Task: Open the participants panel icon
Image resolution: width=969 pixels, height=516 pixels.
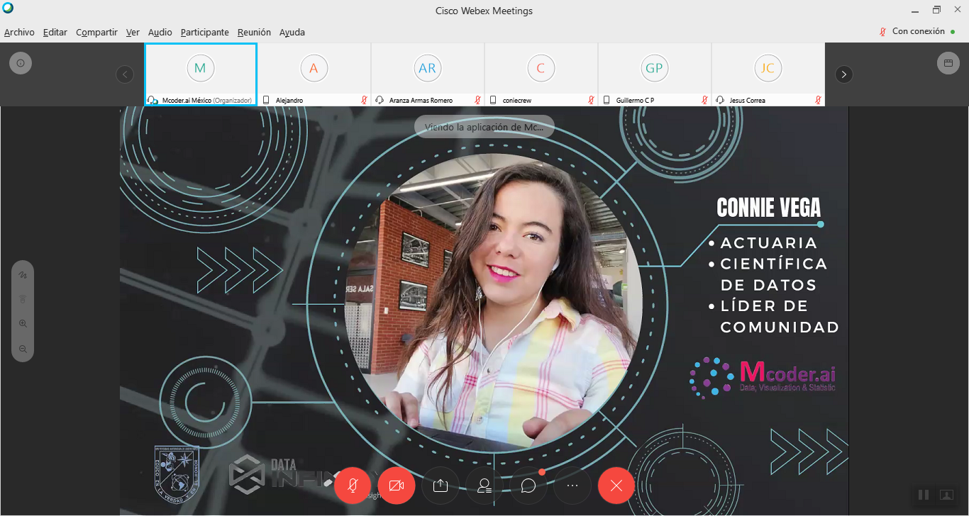Action: [484, 486]
